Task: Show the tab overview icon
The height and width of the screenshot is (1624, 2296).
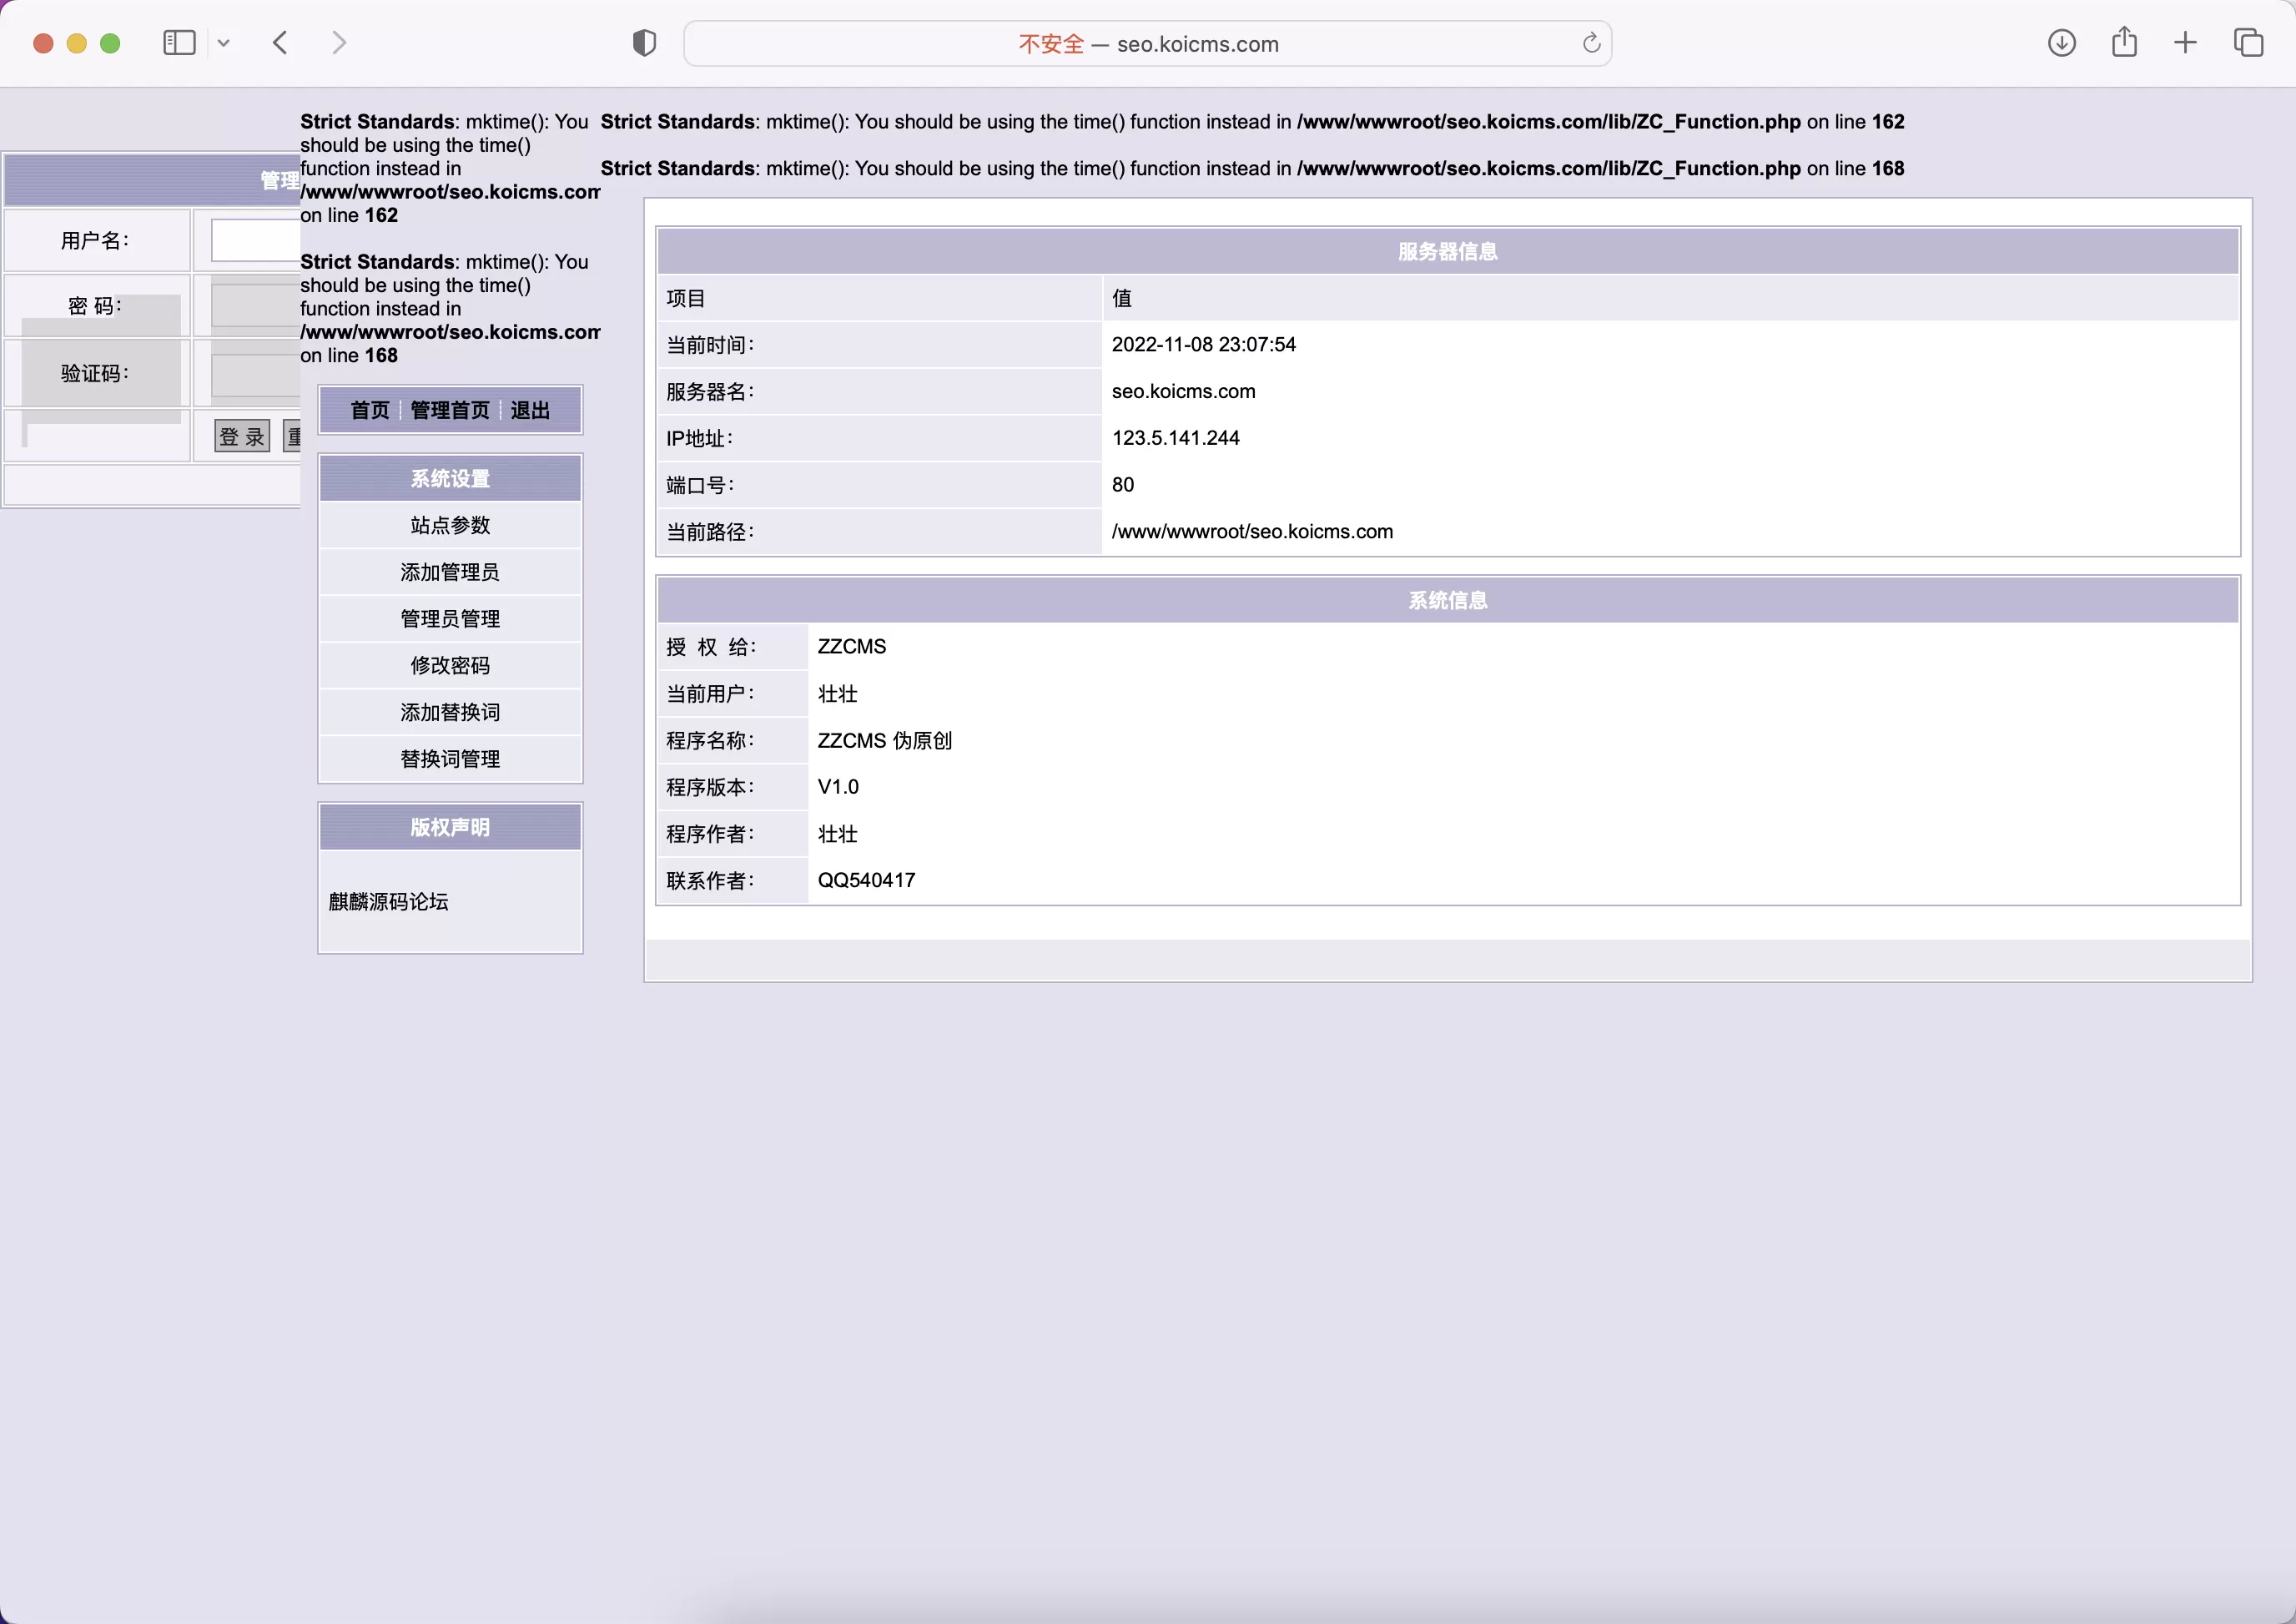Action: click(2248, 43)
